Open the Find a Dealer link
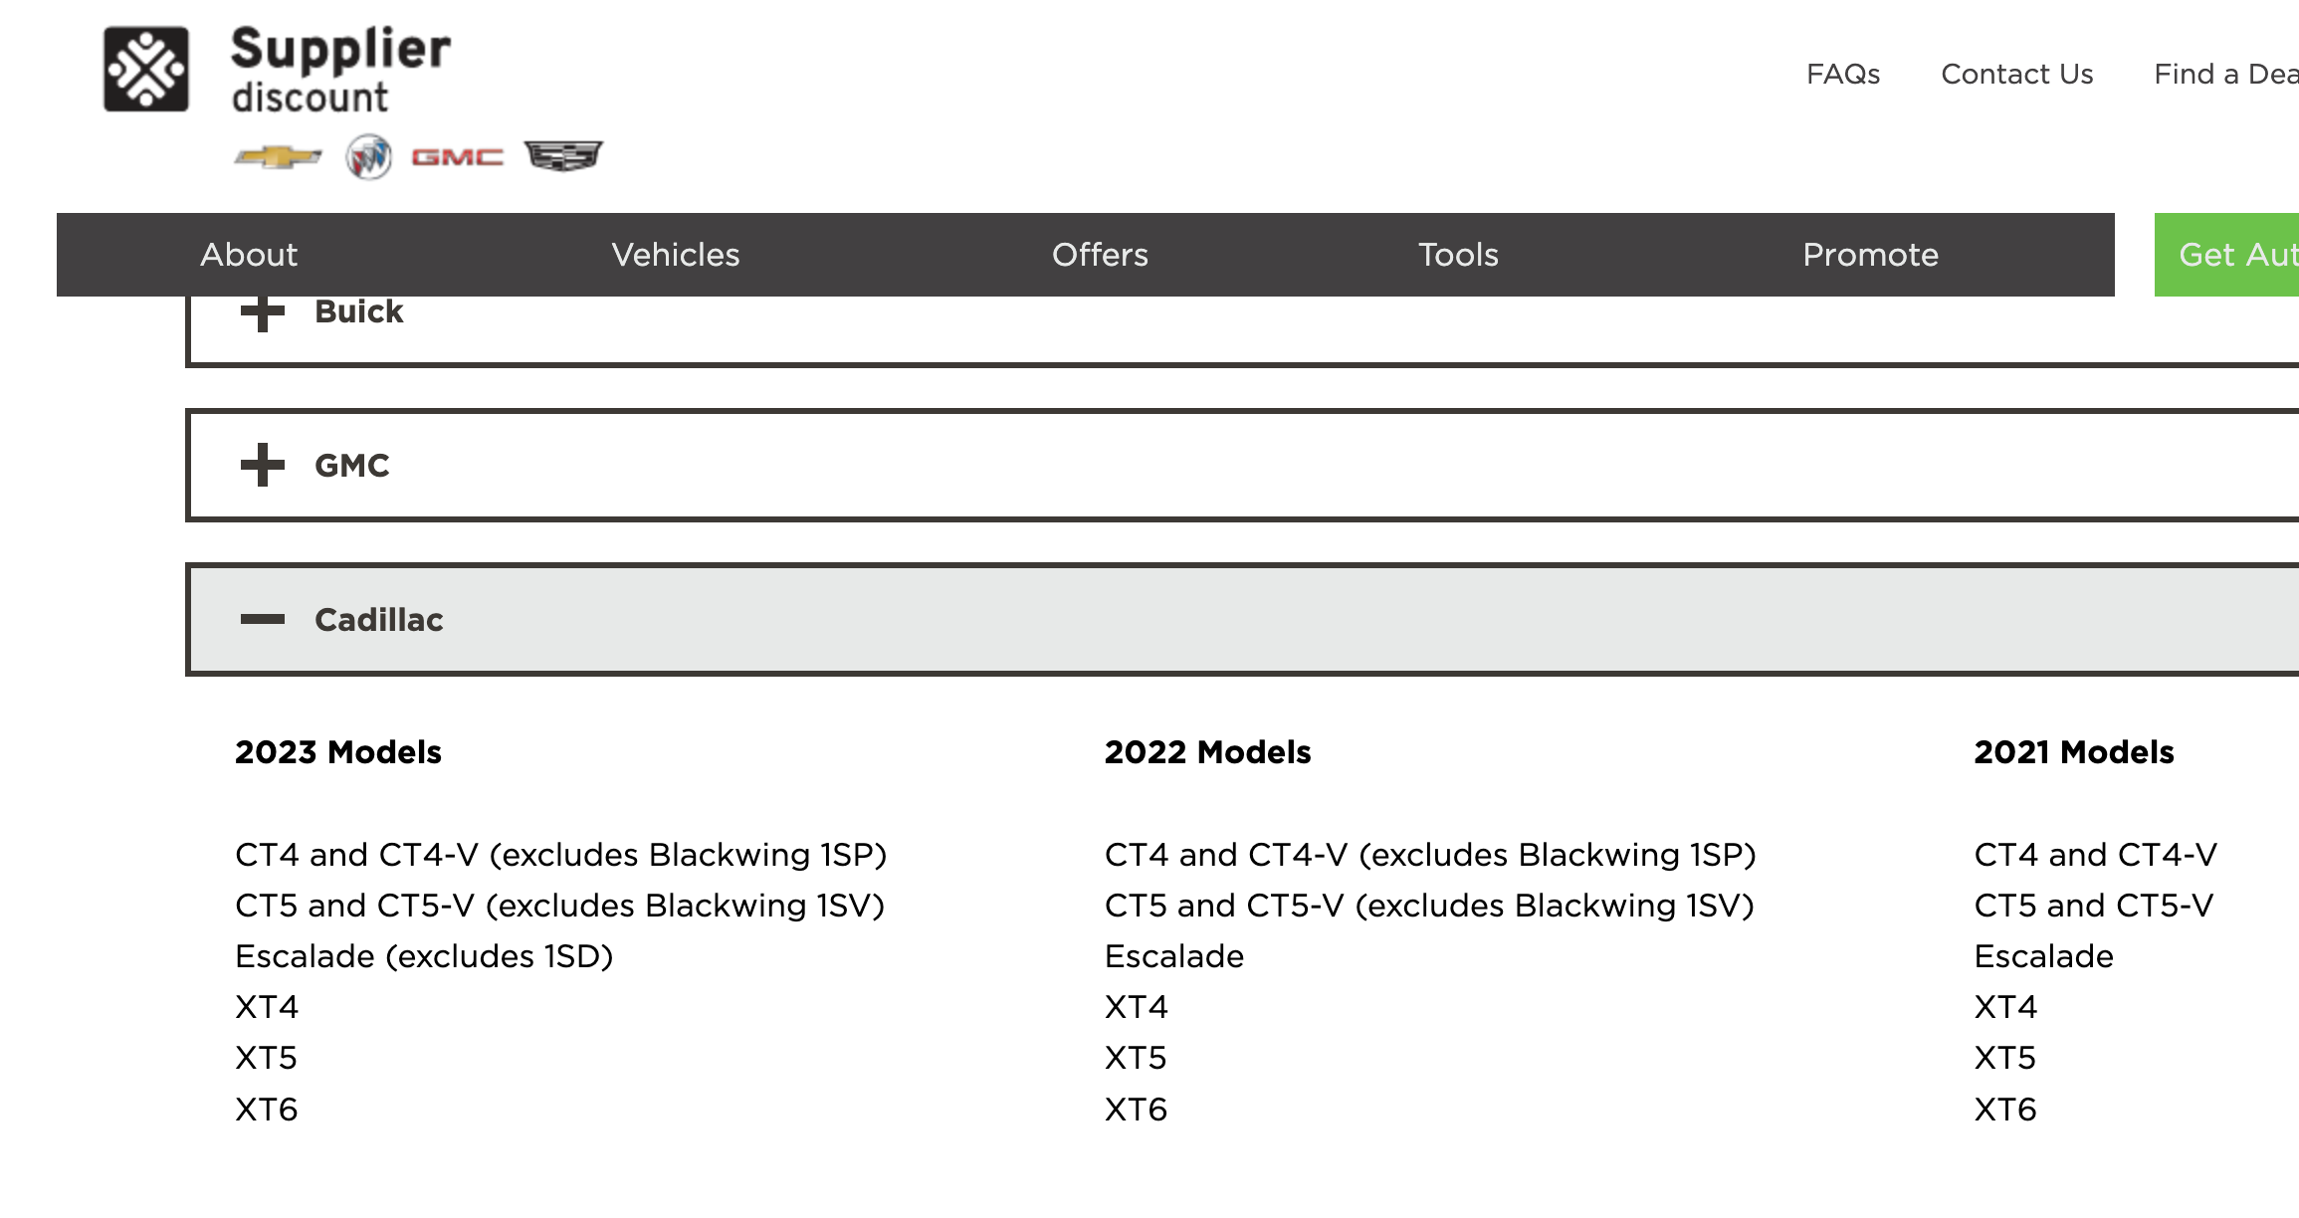The width and height of the screenshot is (2299, 1218). tap(2225, 75)
